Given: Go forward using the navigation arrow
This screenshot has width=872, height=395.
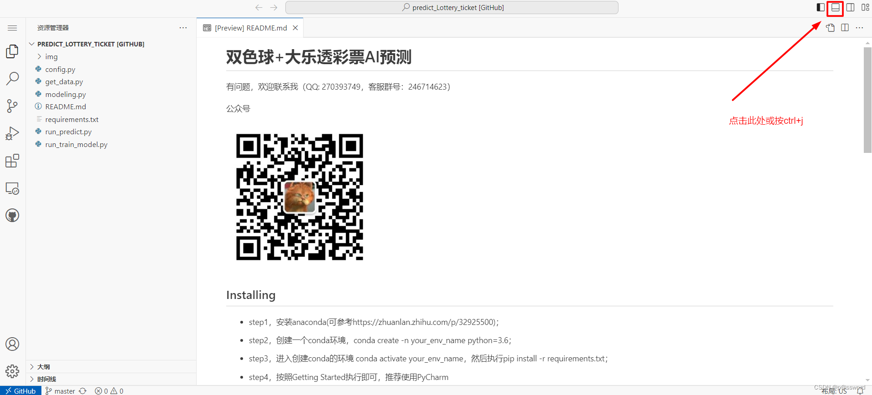Looking at the screenshot, I should 274,7.
